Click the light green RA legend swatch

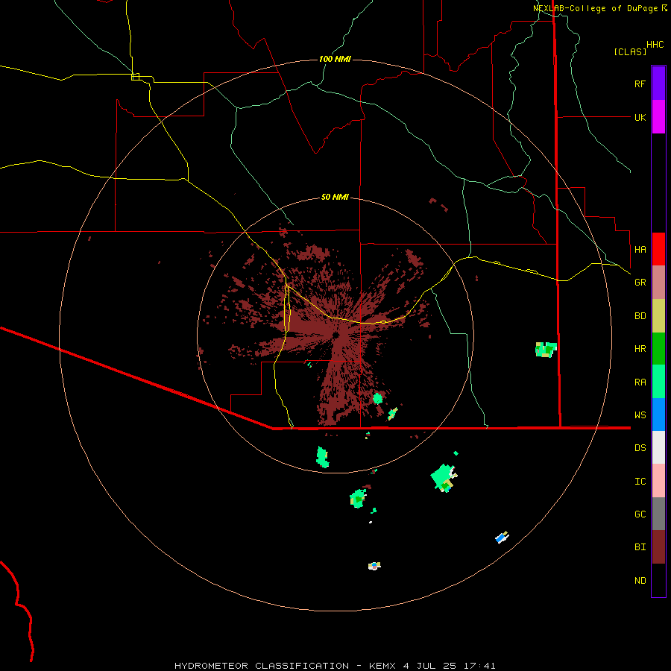point(658,382)
